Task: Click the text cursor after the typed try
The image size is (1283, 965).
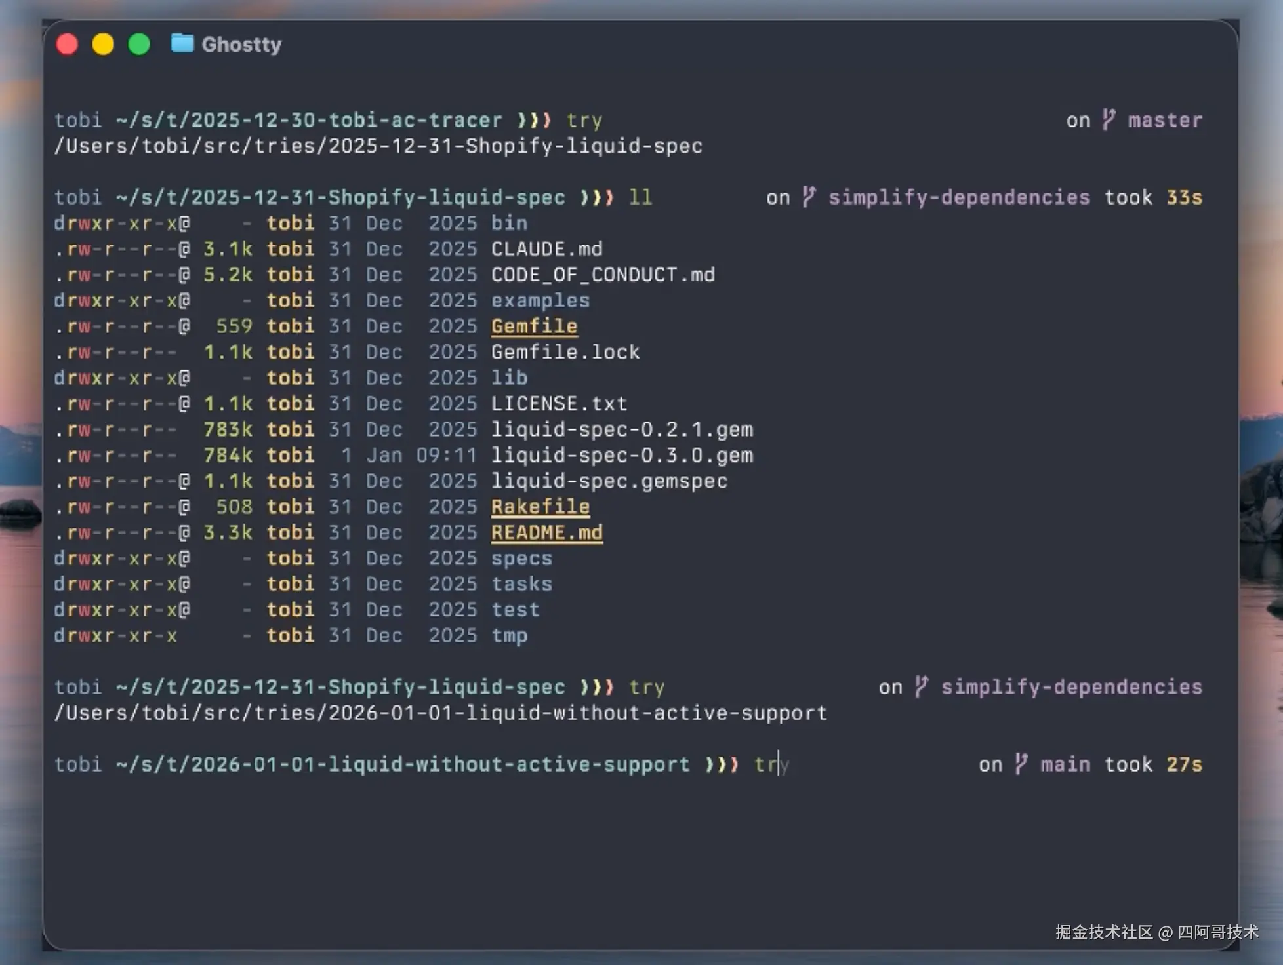Action: [779, 764]
